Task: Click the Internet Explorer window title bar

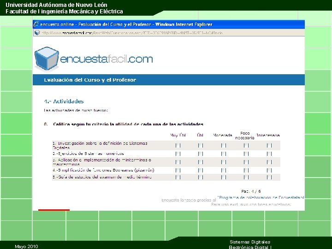Action: click(169, 24)
